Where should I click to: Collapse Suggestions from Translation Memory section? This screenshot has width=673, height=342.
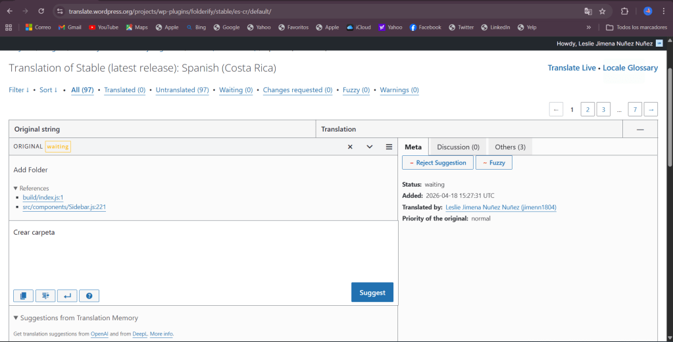click(16, 318)
